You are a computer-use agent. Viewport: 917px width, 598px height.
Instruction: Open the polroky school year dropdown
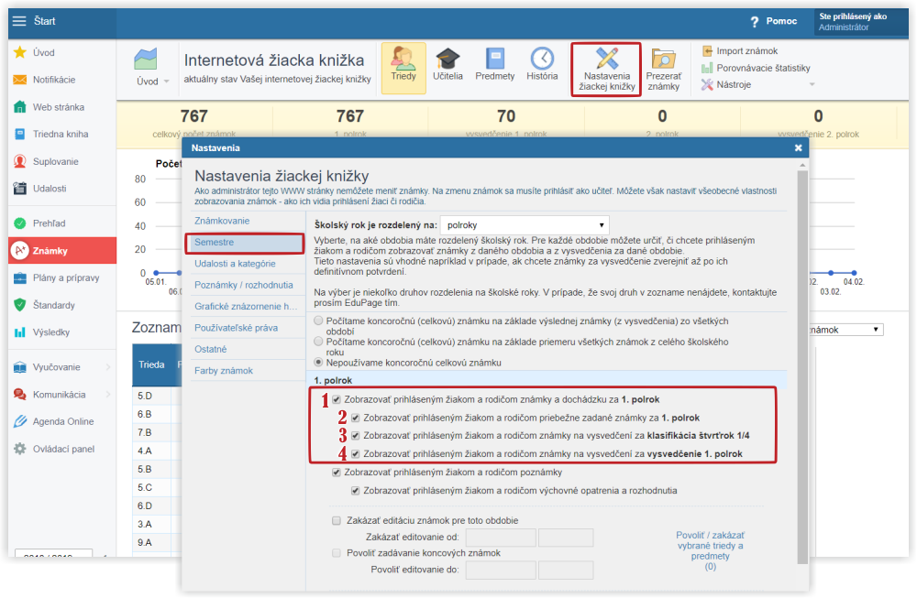(x=525, y=224)
